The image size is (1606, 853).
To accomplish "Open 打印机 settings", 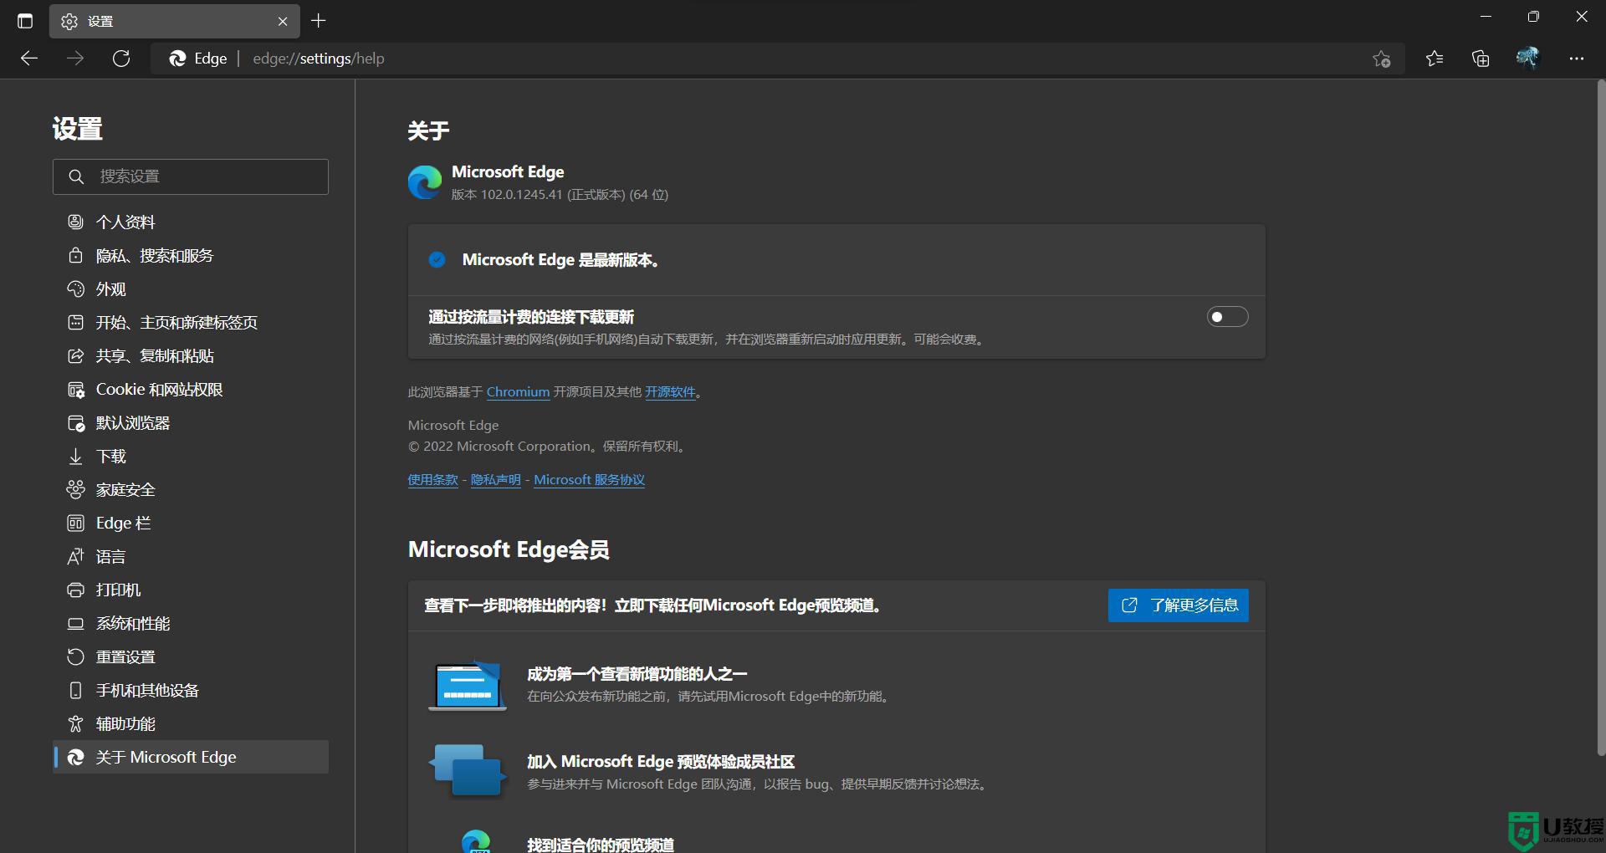I will point(191,590).
